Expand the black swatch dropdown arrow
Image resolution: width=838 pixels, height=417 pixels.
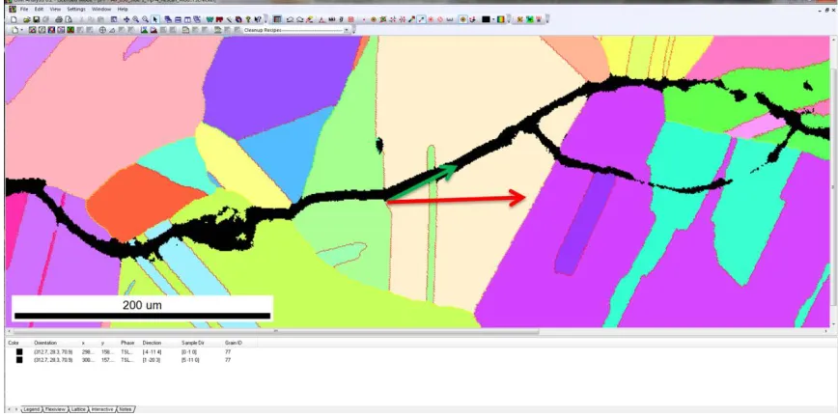point(494,19)
